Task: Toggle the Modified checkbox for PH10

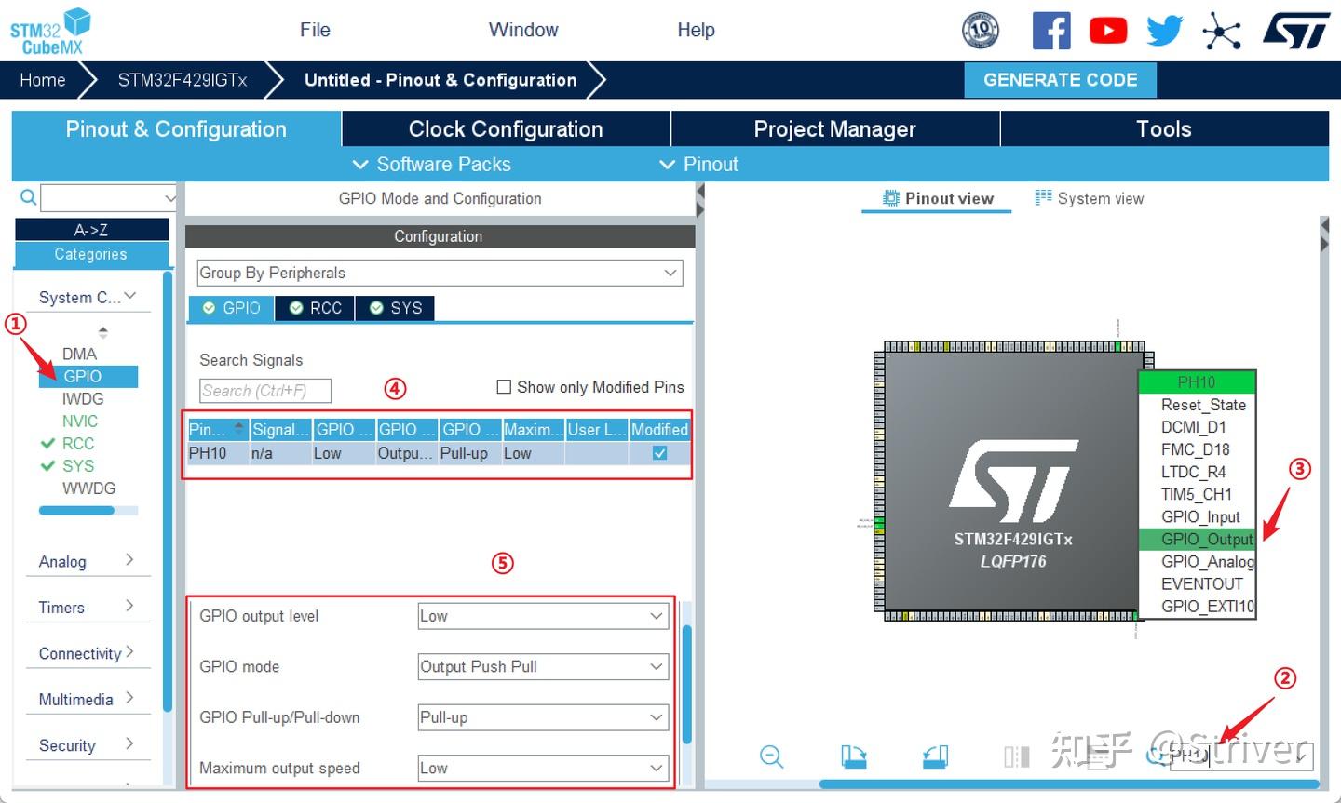Action: click(659, 453)
